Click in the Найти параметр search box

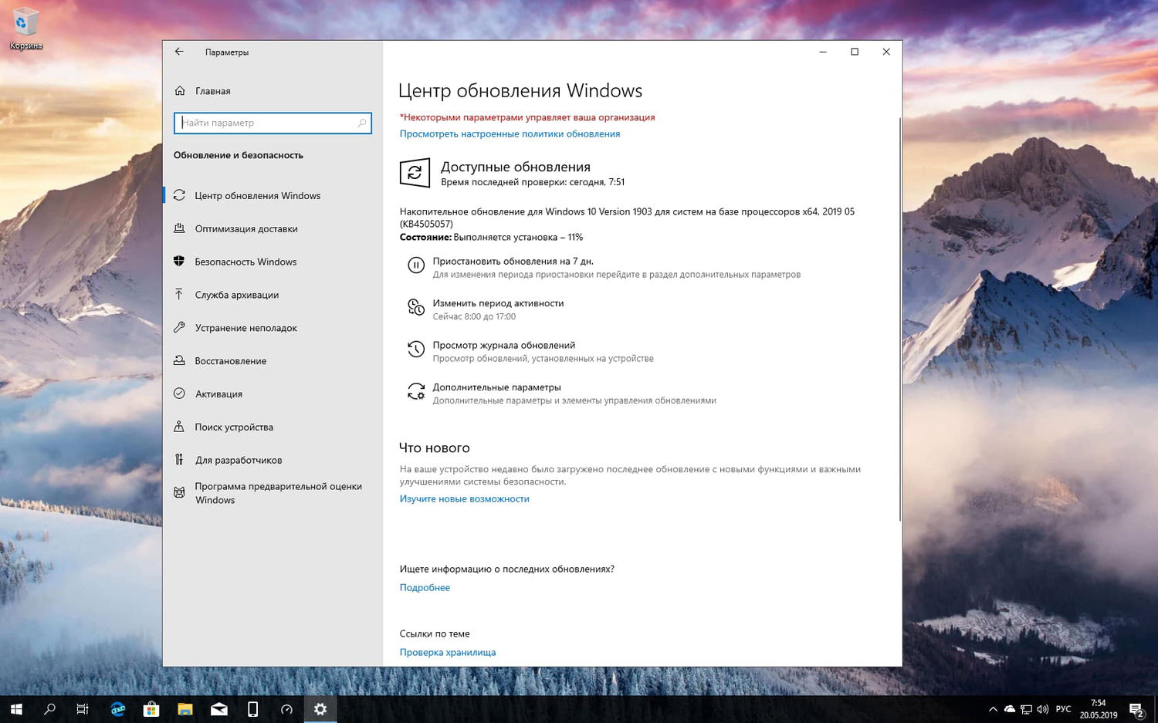[272, 123]
